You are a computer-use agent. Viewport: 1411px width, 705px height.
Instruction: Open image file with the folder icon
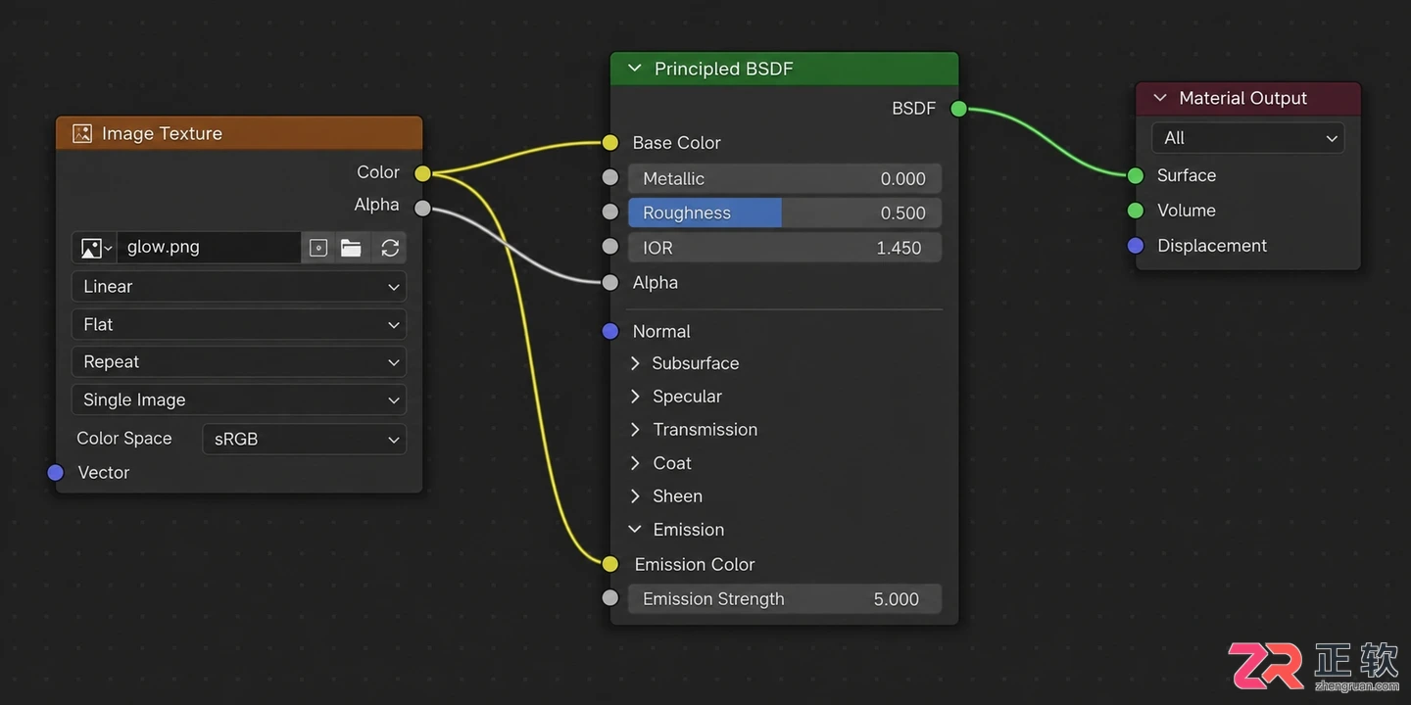click(352, 248)
